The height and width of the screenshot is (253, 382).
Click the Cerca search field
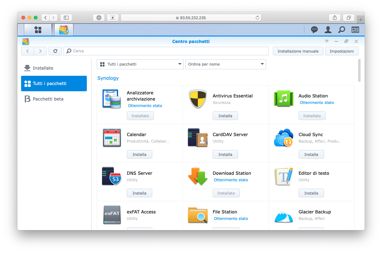tap(166, 51)
